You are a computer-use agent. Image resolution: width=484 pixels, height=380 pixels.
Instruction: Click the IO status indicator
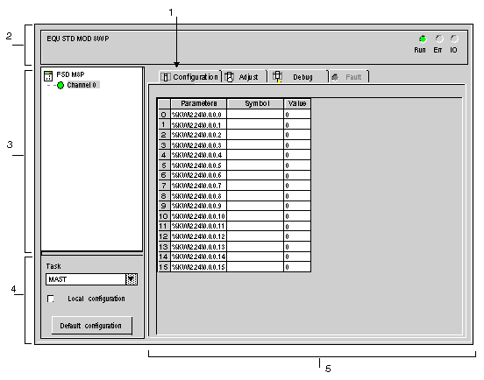[x=454, y=39]
